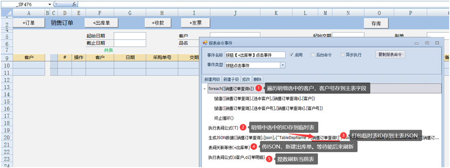Click 新建子级 in the command toolbar
The image size is (450, 168).
click(231, 79)
